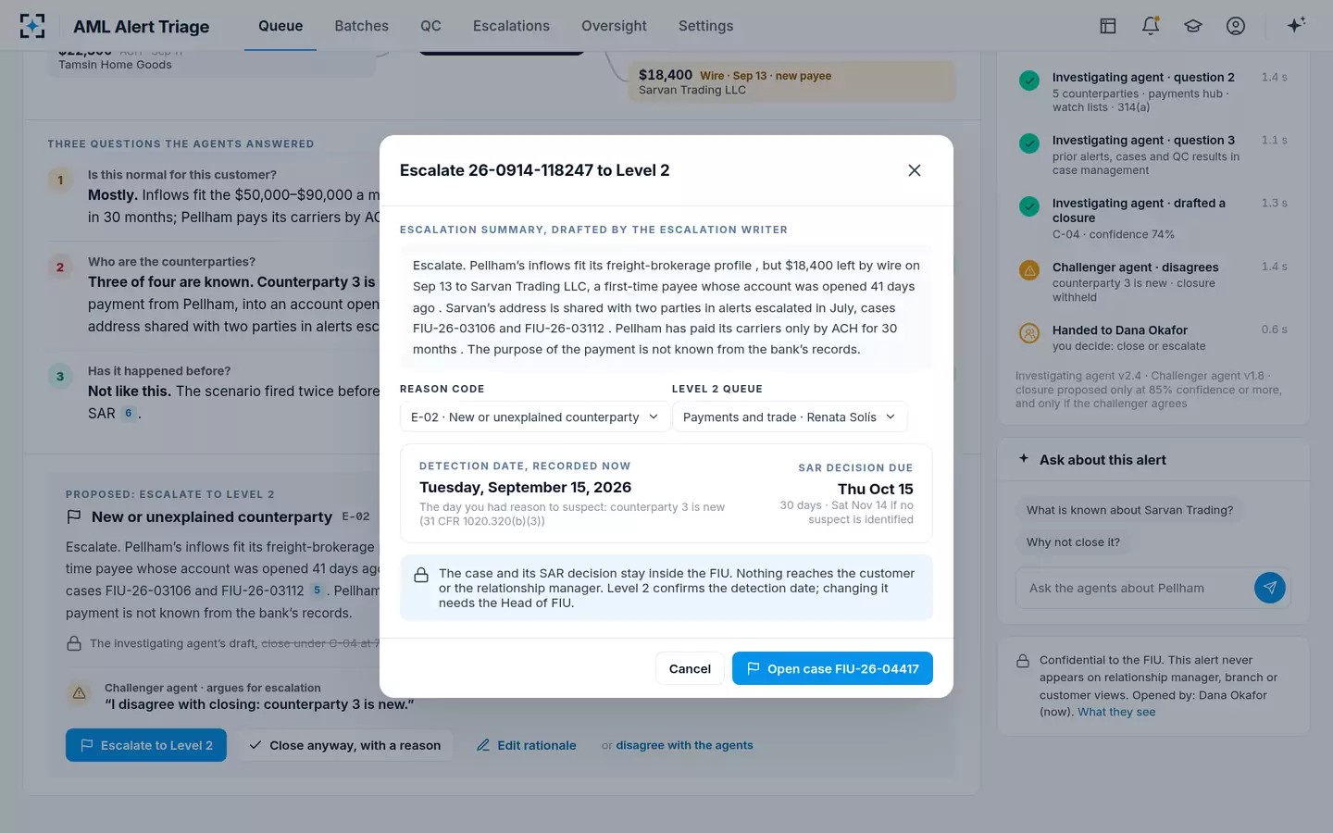
Task: Click question 3 number badge
Action: click(x=60, y=376)
